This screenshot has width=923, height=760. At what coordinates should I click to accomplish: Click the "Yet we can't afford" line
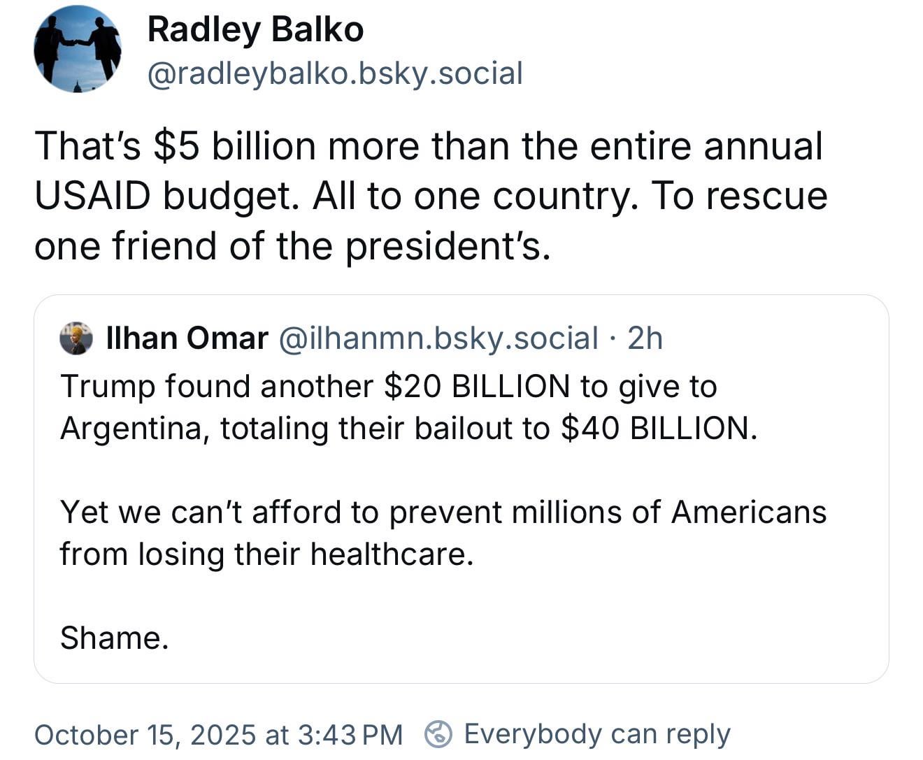click(x=443, y=512)
